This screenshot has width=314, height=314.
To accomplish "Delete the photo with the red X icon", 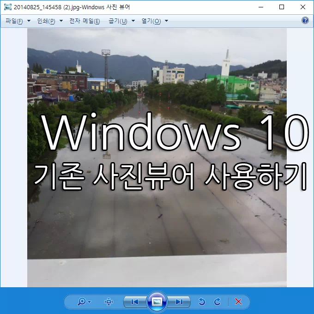I will point(238,302).
